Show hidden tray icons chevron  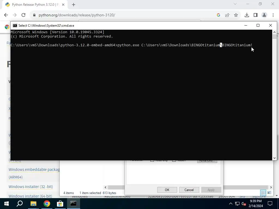[231, 204]
